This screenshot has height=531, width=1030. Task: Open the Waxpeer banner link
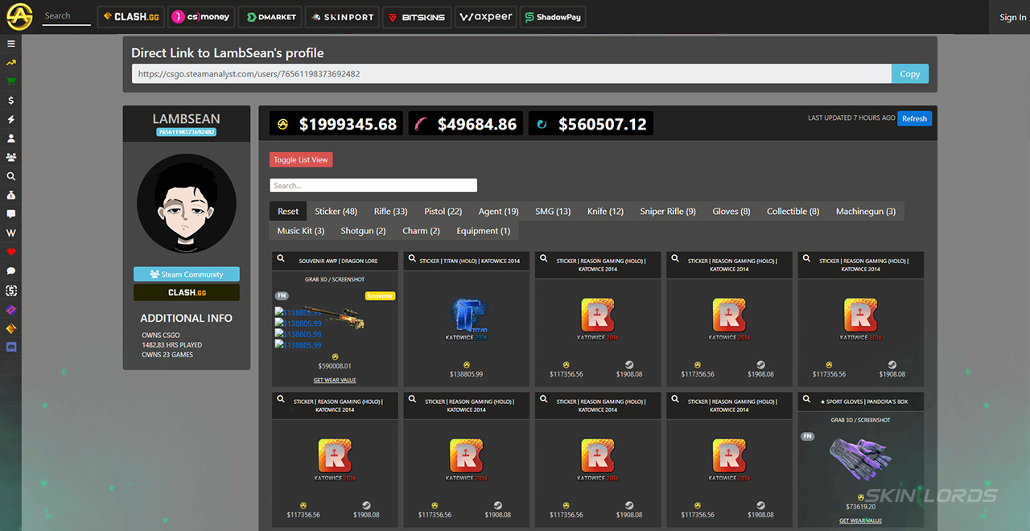click(485, 17)
